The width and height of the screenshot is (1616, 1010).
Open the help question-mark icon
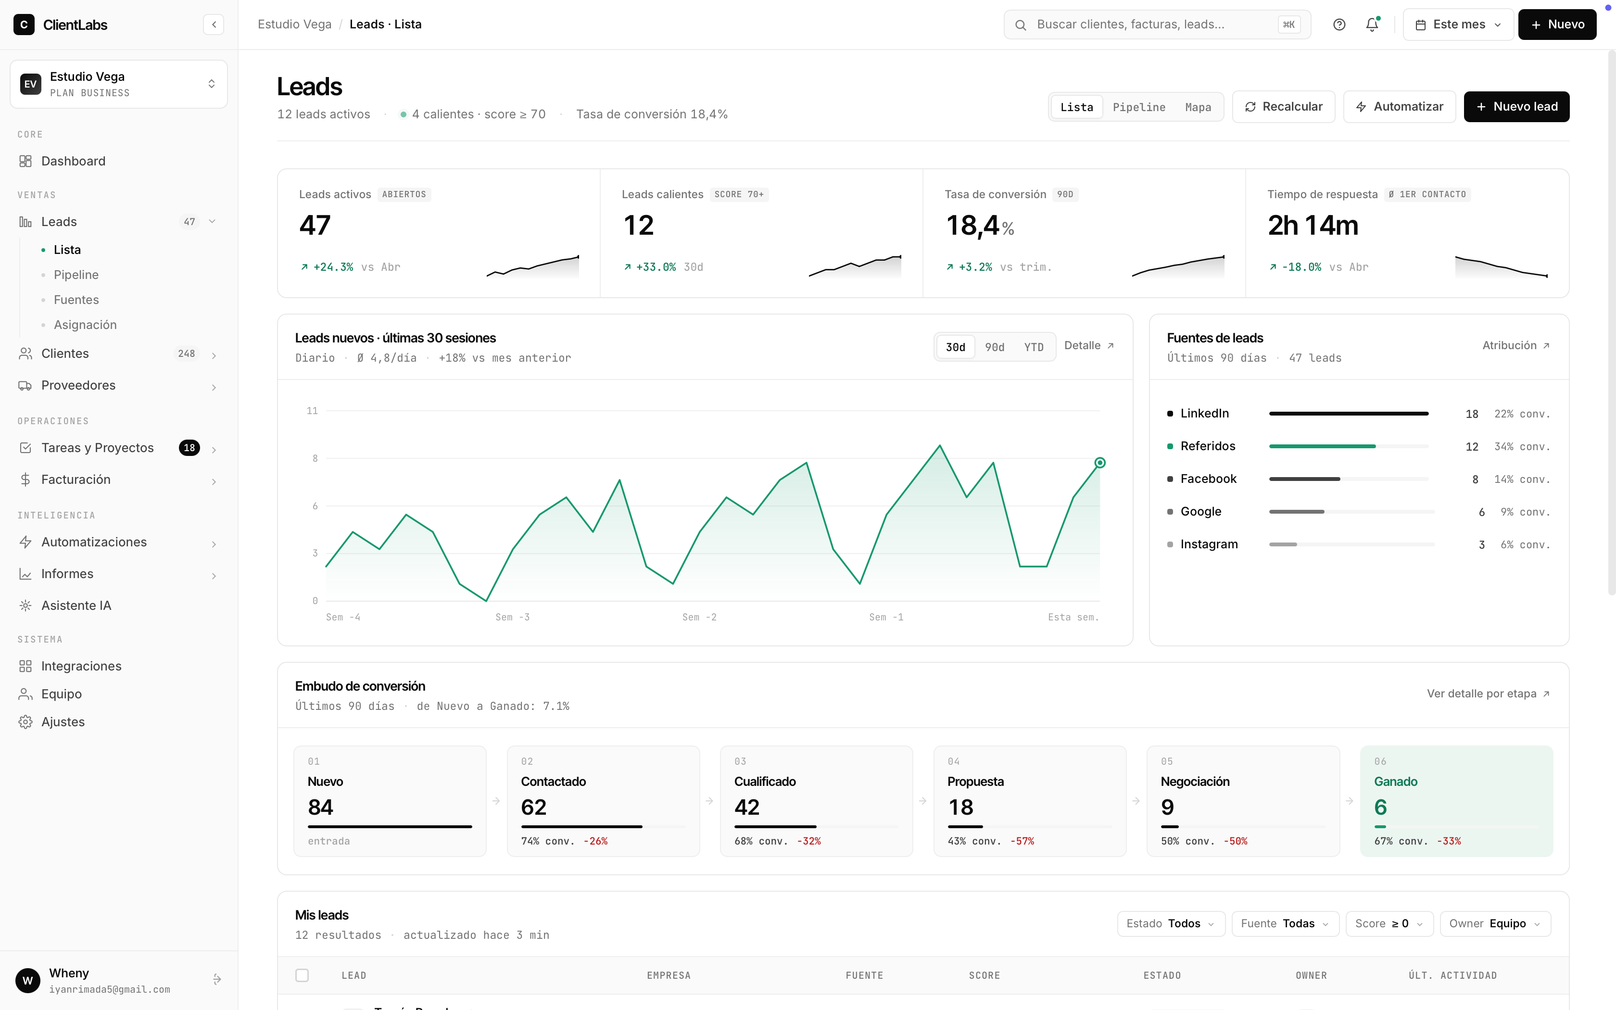tap(1339, 25)
